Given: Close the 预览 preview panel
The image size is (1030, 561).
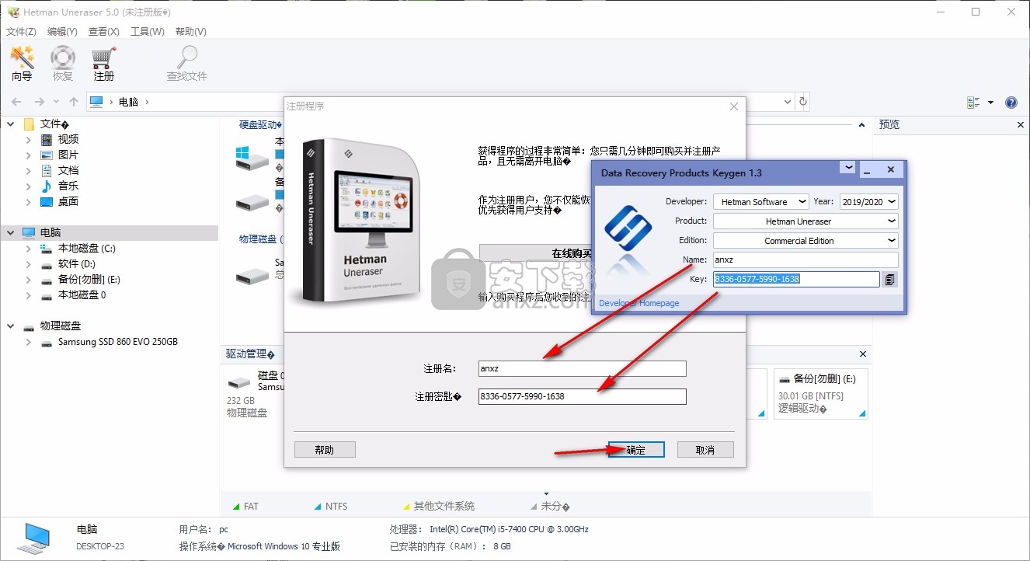Looking at the screenshot, I should (x=1021, y=124).
